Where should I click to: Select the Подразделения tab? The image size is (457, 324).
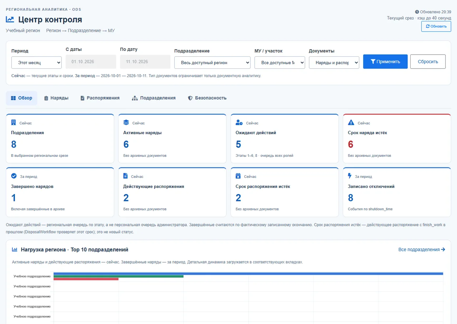(x=154, y=98)
